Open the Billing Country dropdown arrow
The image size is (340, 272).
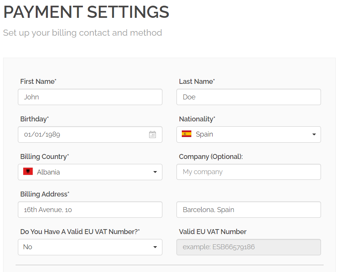(x=155, y=172)
